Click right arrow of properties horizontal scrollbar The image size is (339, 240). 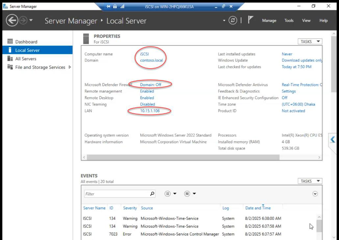coord(319,157)
